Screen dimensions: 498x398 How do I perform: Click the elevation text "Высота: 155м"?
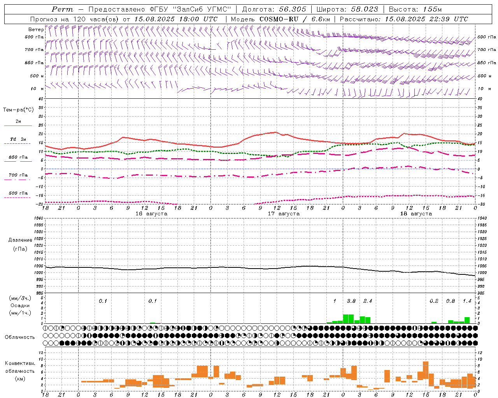416,9
